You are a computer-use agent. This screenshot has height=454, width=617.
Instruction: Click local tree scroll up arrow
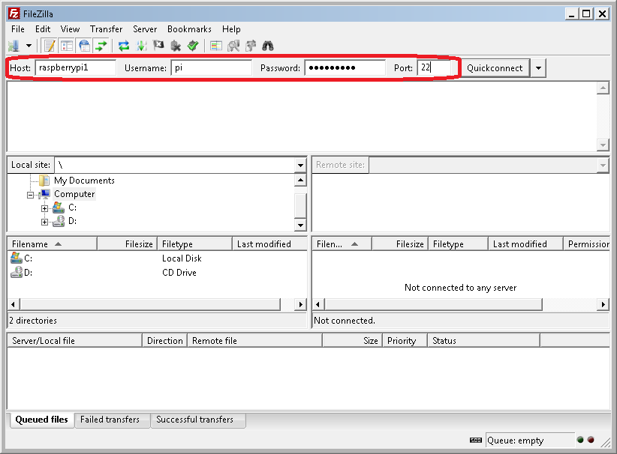(x=301, y=181)
